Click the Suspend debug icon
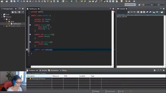 pos(27,1)
